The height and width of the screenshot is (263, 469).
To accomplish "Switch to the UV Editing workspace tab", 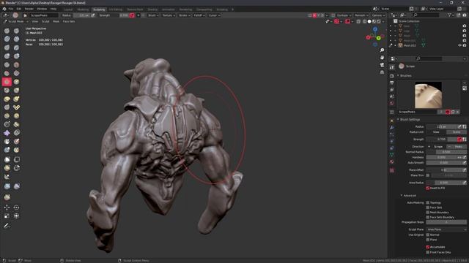I will 116,9.
